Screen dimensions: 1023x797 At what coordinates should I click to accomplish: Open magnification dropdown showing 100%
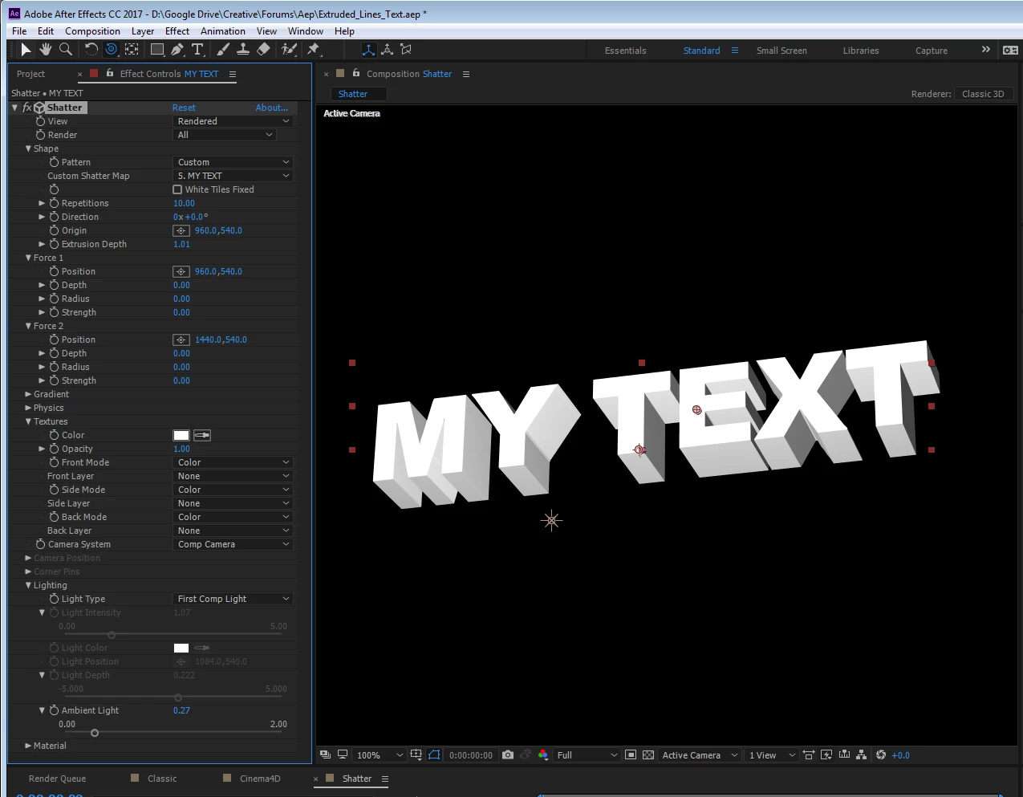tap(380, 755)
